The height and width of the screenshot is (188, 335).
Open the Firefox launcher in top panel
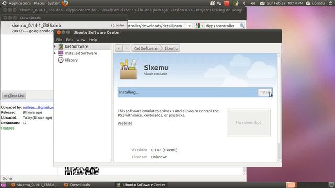pyautogui.click(x=65, y=3)
